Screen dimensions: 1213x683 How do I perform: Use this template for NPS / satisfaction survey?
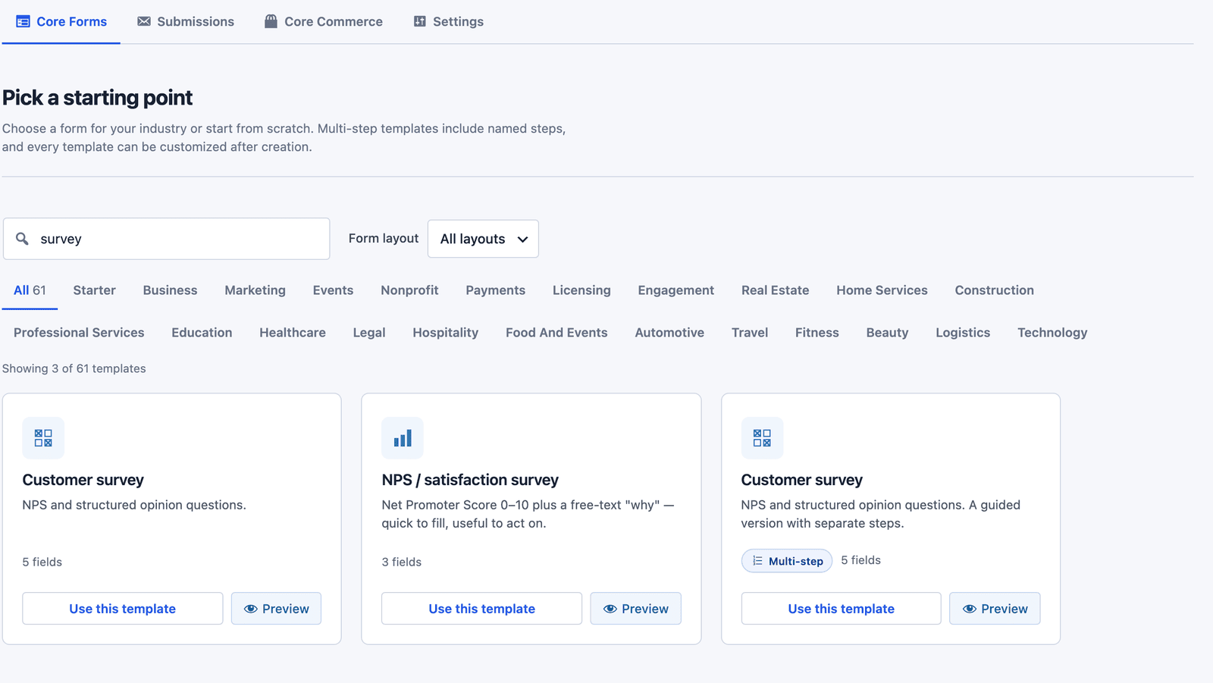click(x=482, y=609)
